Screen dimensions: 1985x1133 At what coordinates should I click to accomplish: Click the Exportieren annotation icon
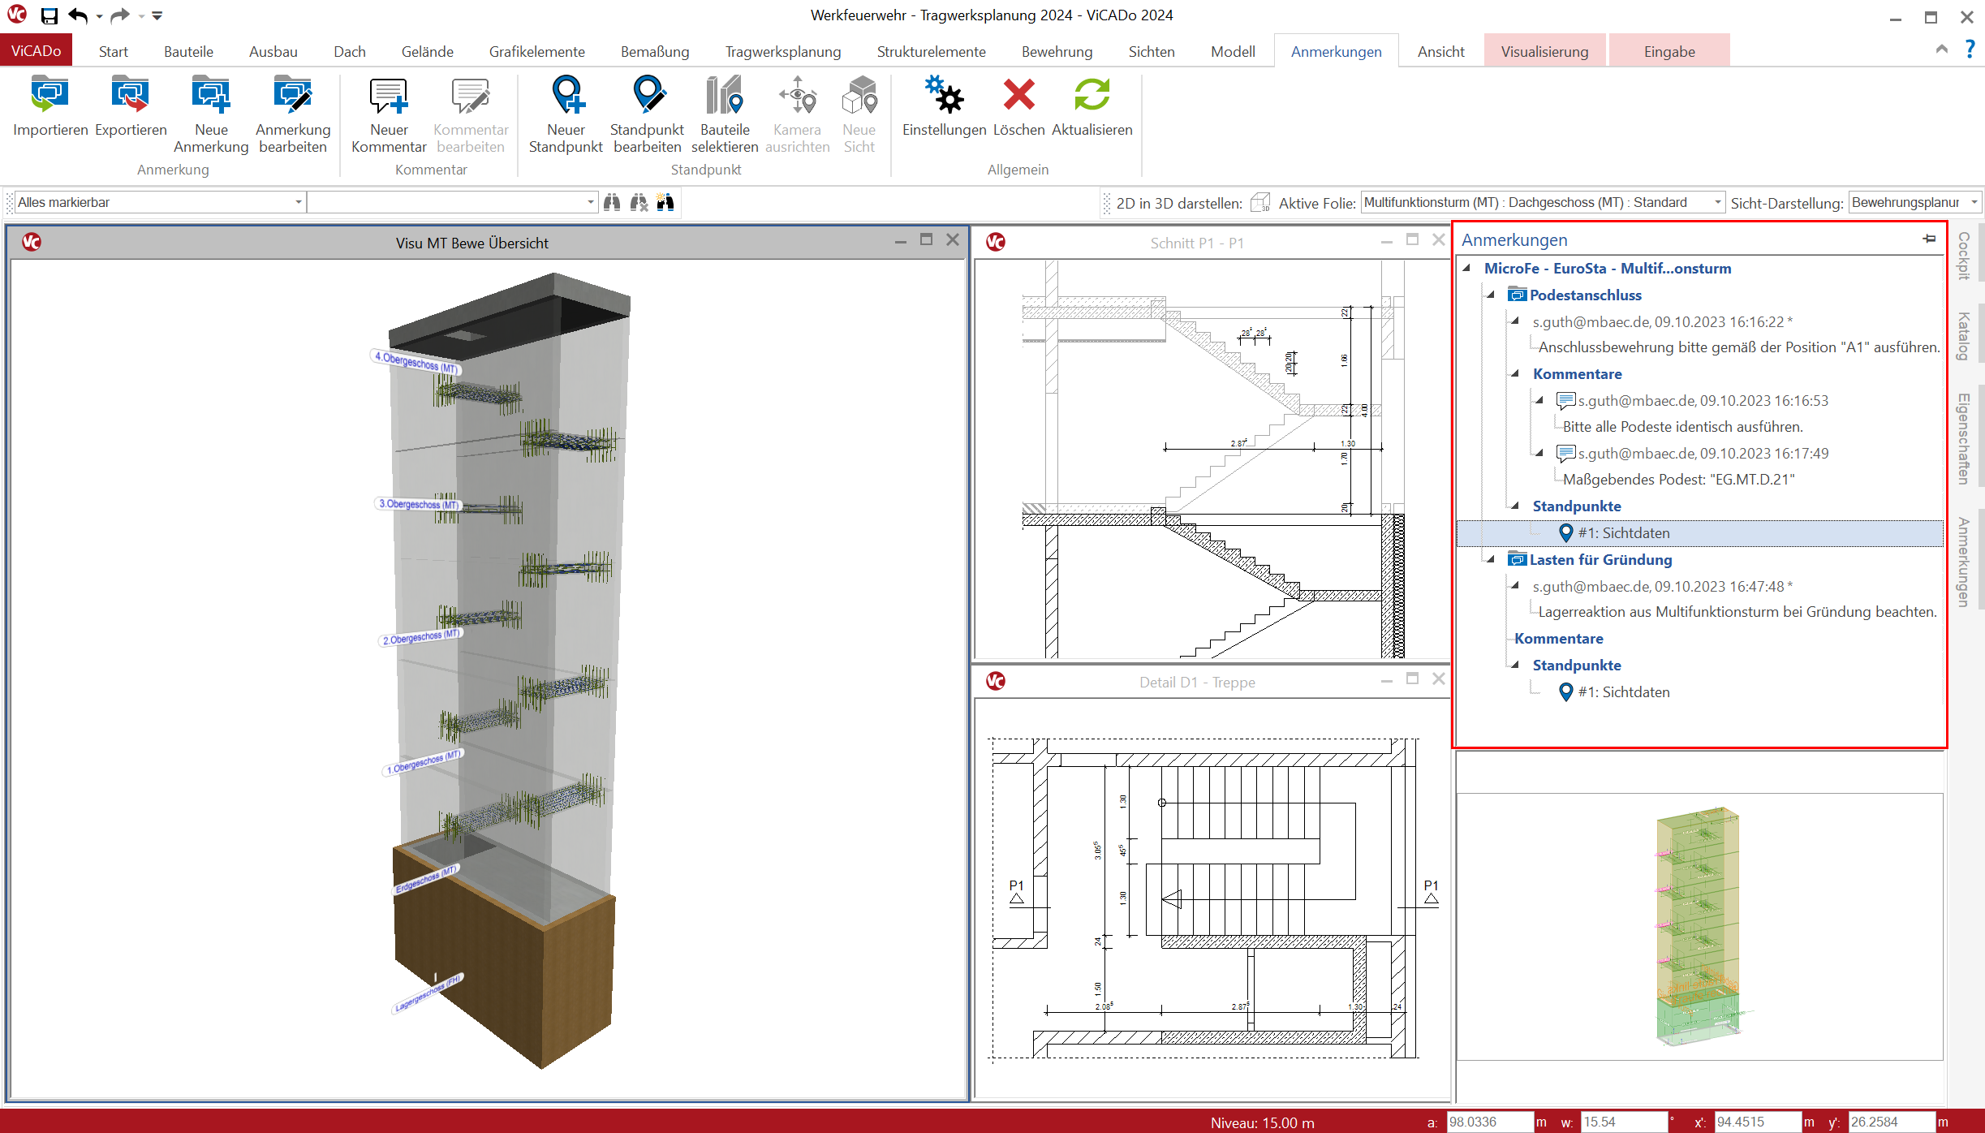[x=131, y=95]
